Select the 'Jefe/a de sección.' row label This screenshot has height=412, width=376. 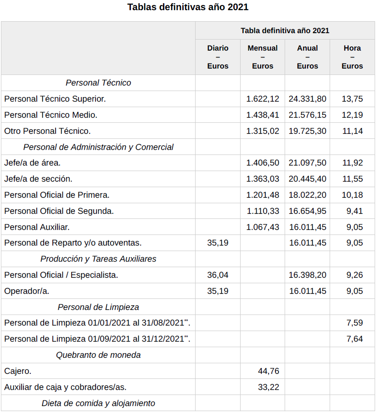pos(39,179)
